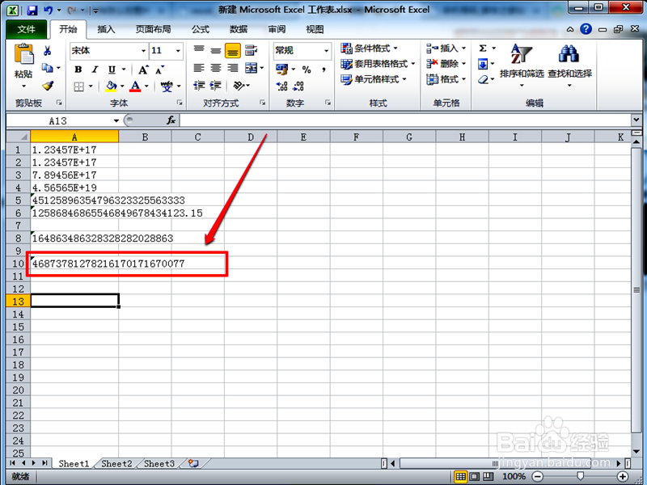
Task: Click the cell borders icon
Action: (x=78, y=86)
